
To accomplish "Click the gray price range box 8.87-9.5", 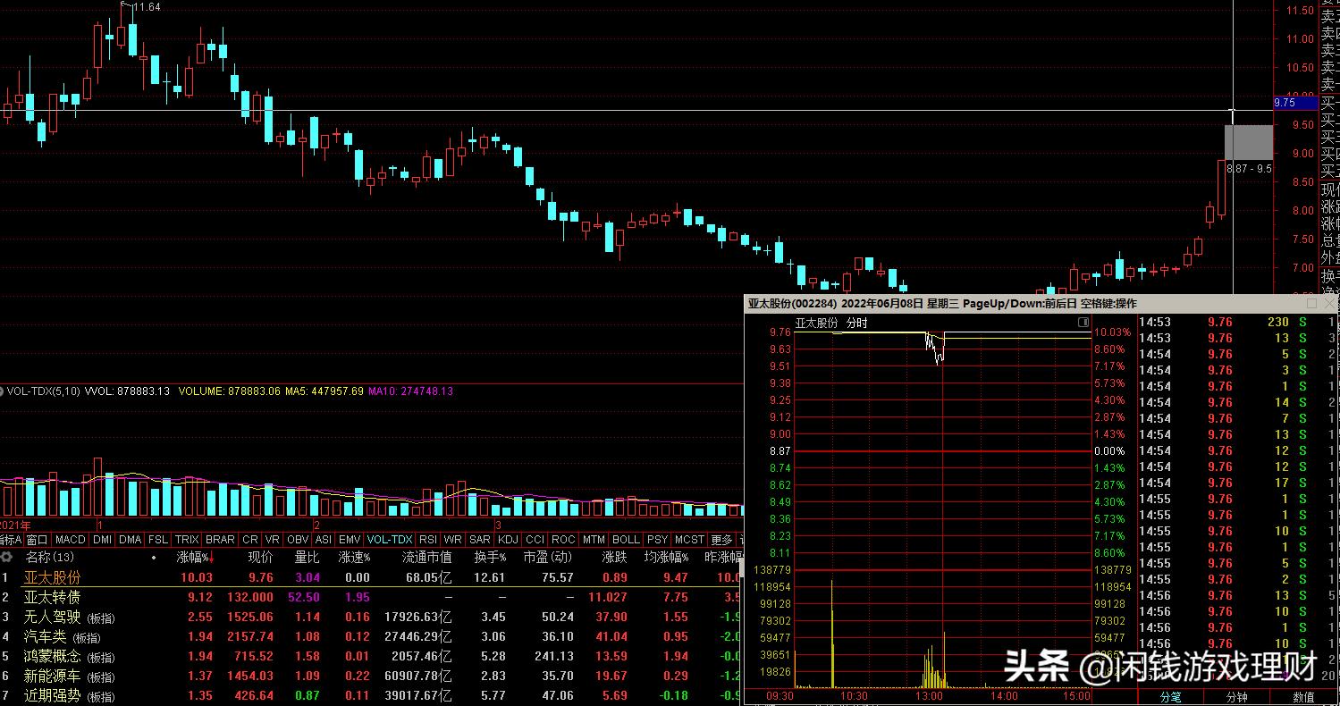I will coord(1248,143).
